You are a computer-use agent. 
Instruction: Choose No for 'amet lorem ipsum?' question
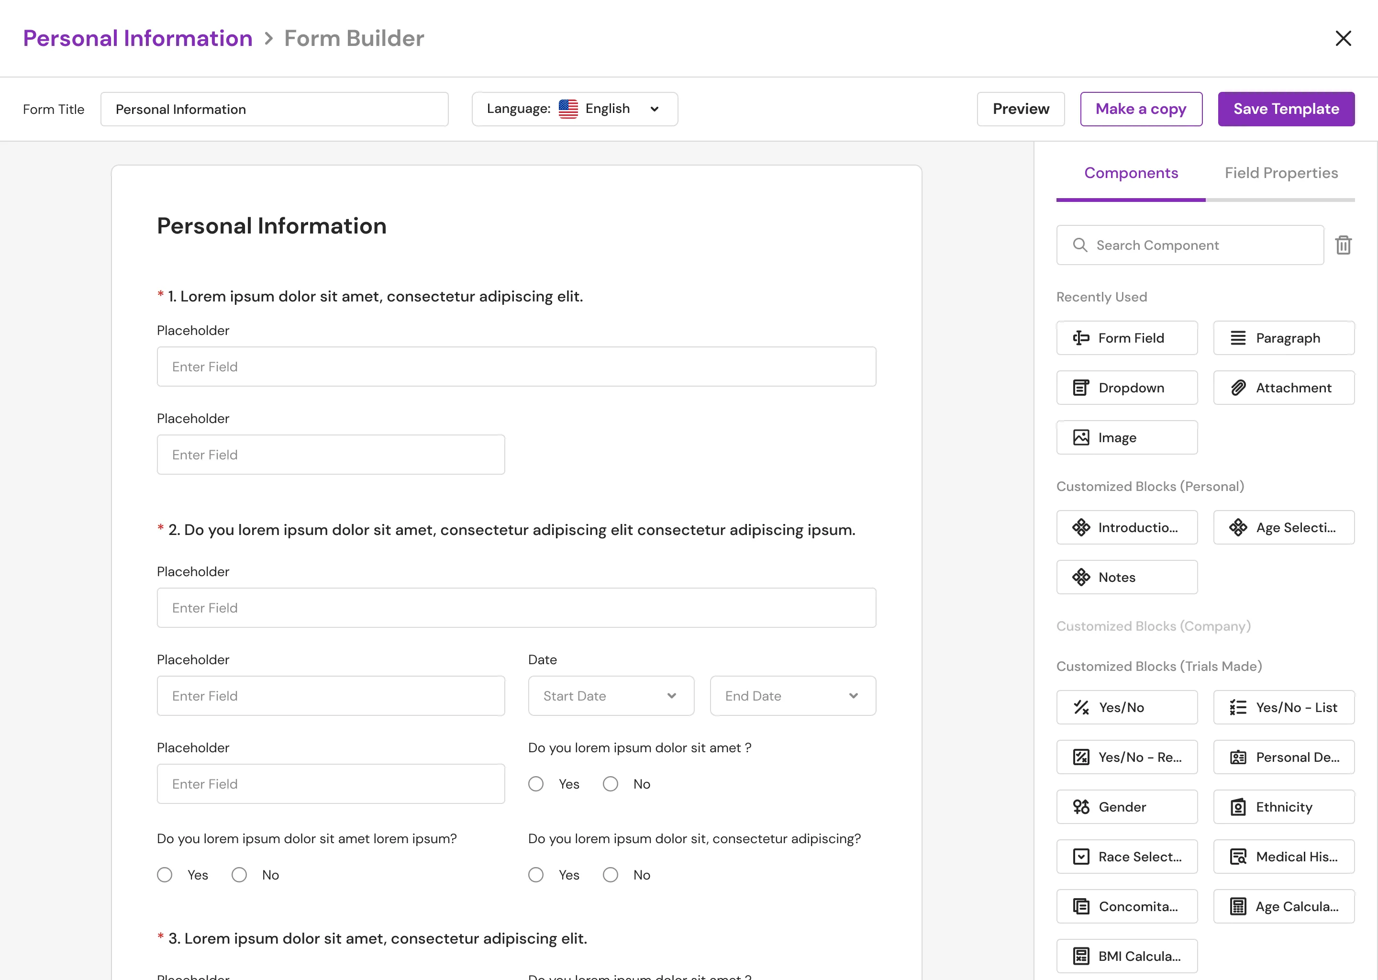239,875
